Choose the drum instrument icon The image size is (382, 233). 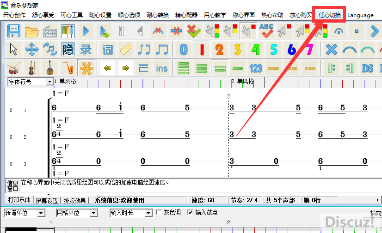[14, 68]
